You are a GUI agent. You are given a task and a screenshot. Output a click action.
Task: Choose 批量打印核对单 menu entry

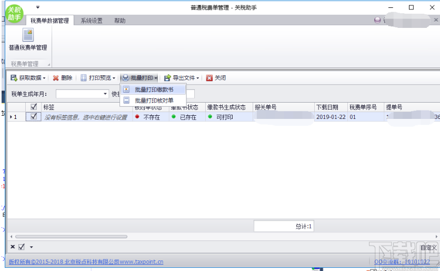pyautogui.click(x=153, y=101)
